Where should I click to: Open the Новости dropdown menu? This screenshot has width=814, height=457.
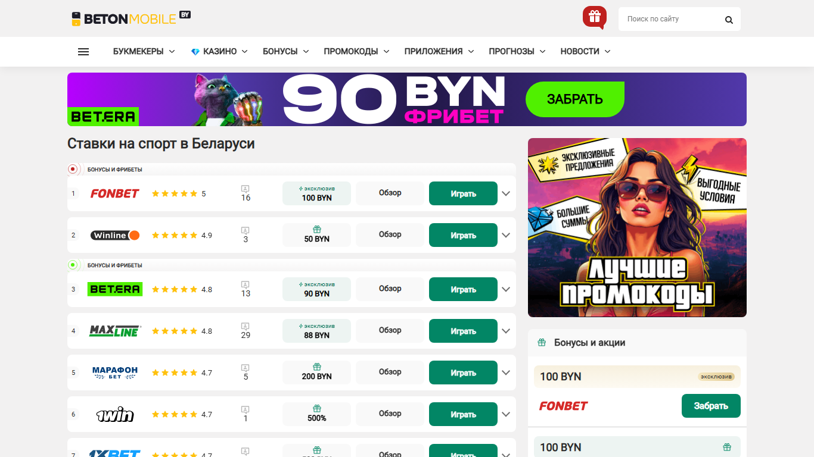(x=586, y=52)
